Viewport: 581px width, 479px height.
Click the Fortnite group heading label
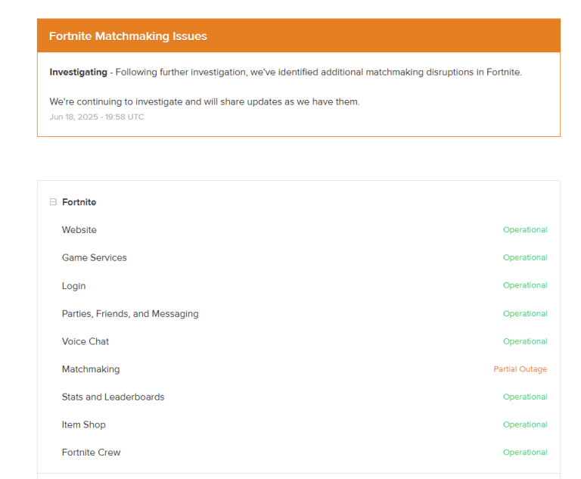click(x=79, y=202)
